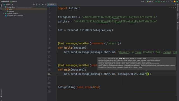Hide the Project tool window
The image size is (179, 101).
click(x=45, y=4)
